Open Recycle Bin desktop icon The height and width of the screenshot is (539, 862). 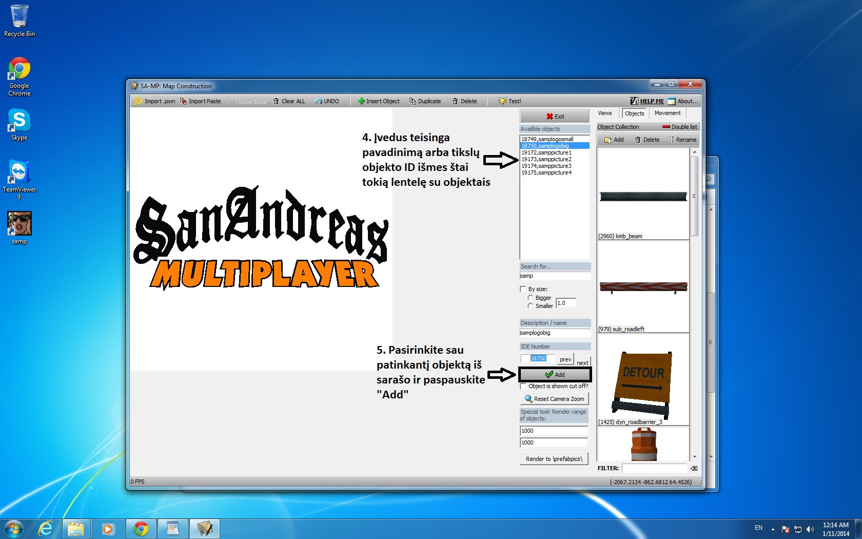[x=19, y=21]
